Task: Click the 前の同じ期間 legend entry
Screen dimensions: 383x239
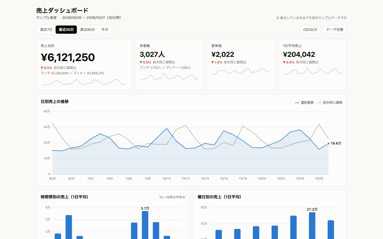Action: [x=330, y=103]
